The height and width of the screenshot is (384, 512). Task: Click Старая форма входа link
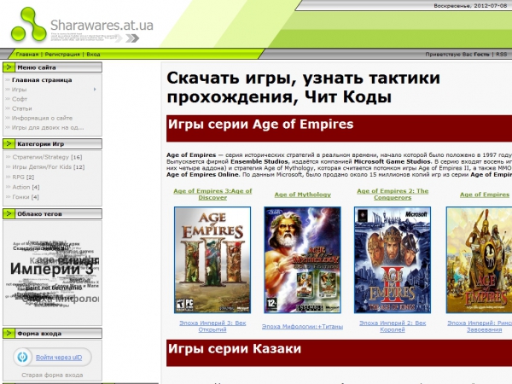click(52, 375)
